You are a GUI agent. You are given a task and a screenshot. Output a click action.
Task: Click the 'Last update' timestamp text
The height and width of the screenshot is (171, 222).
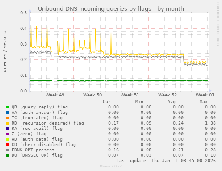point(166,161)
